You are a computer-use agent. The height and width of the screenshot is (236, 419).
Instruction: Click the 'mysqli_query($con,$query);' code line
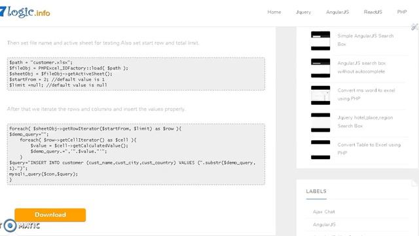44,174
